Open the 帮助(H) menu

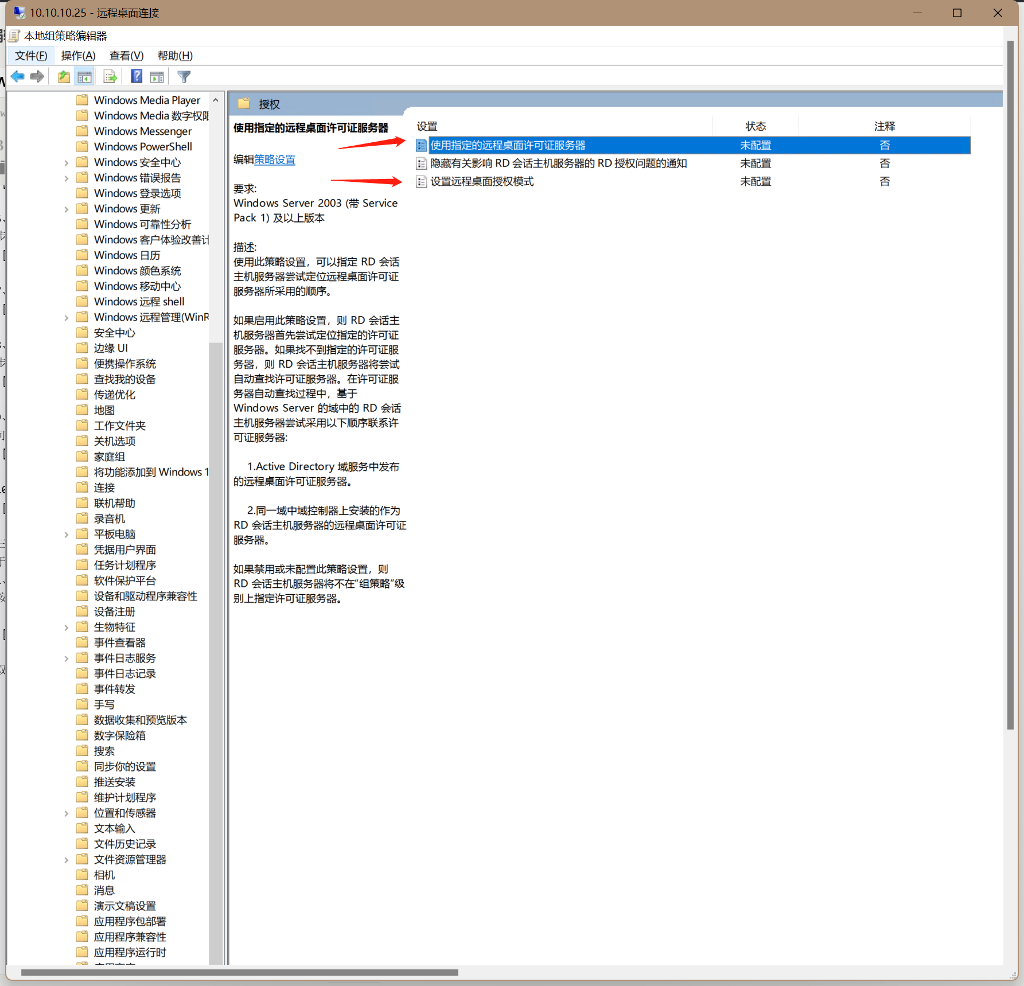175,56
